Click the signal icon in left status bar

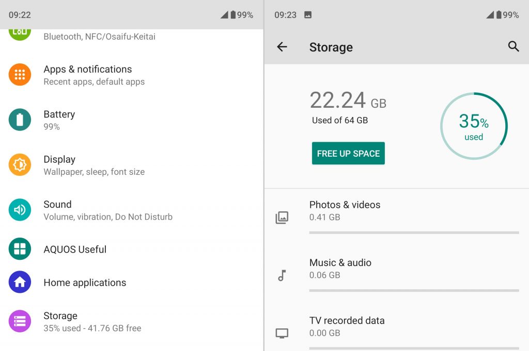click(224, 14)
